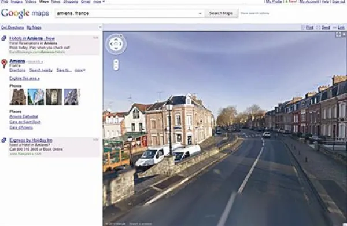
Task: Open Amiens Cathedral place link
Action: pyautogui.click(x=24, y=116)
